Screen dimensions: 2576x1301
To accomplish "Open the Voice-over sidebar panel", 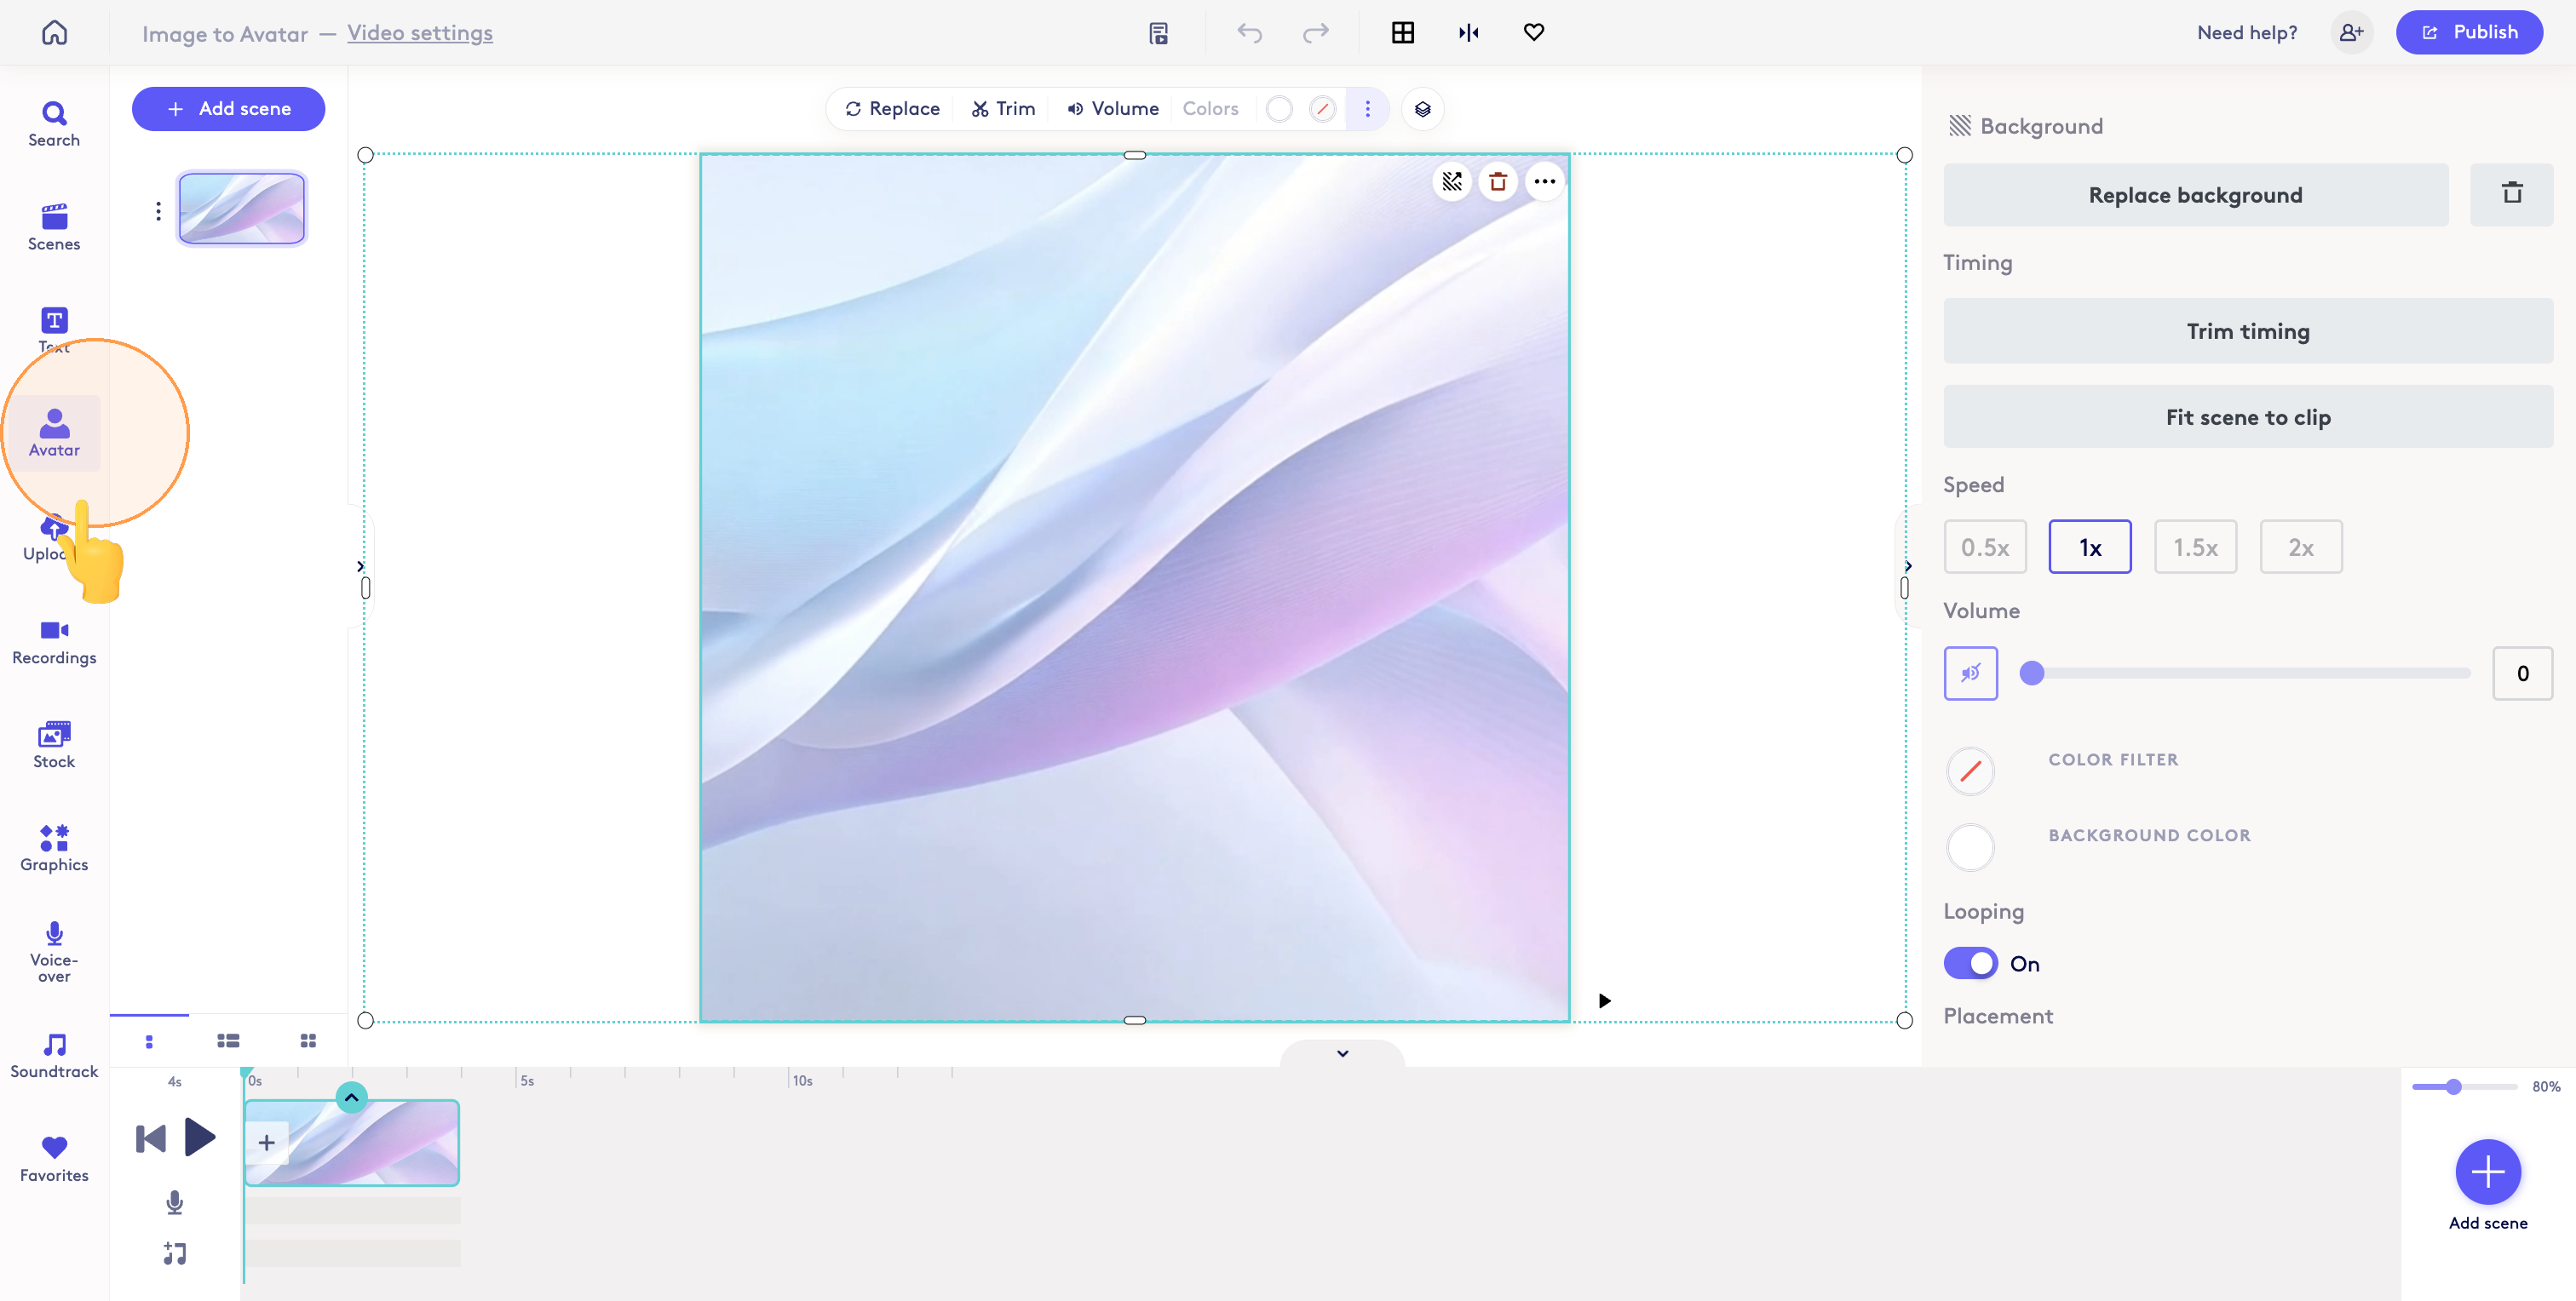I will click(54, 951).
